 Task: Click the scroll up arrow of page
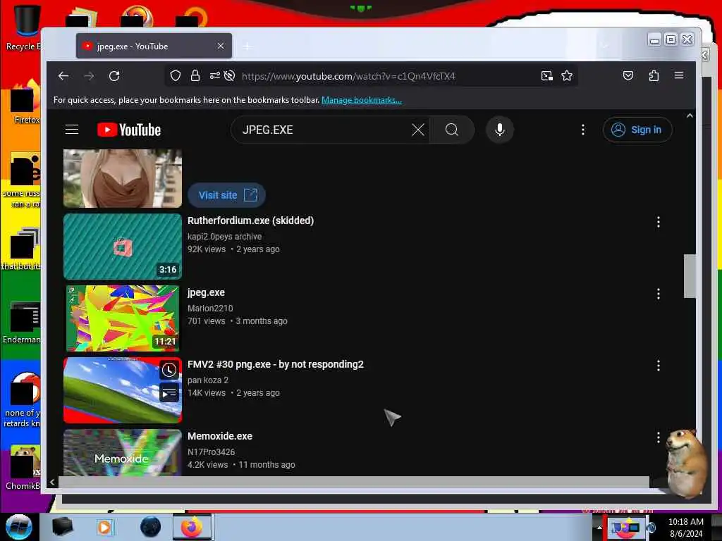(x=690, y=116)
